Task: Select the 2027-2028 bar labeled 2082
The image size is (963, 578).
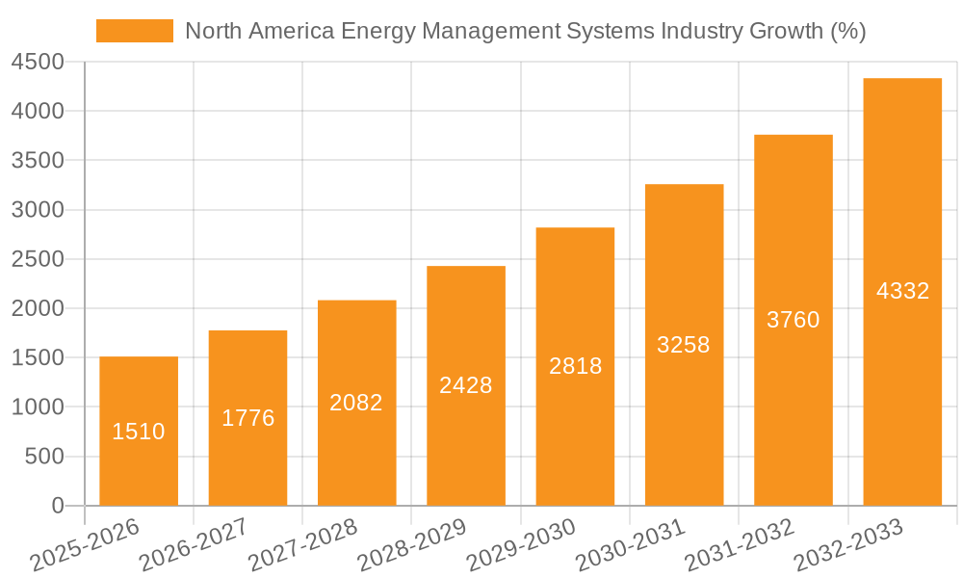Action: (357, 403)
